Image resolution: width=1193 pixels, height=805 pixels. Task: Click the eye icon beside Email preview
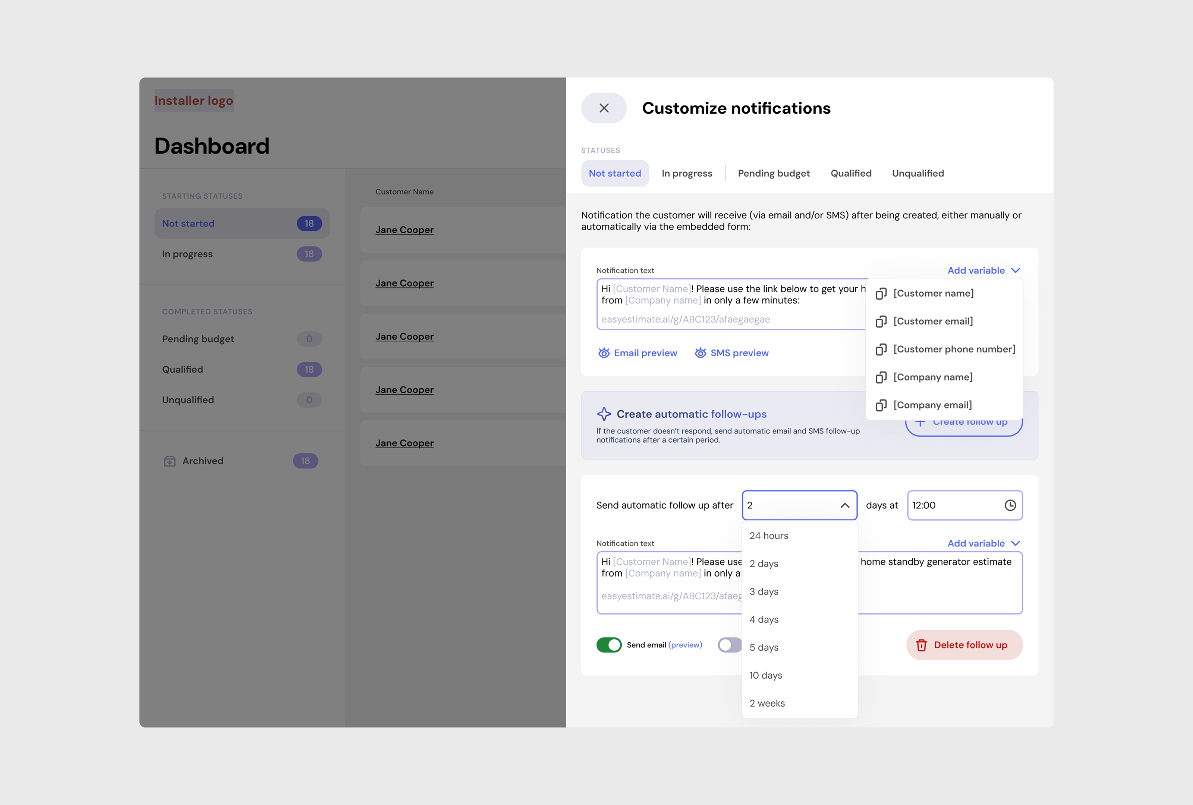pos(604,353)
